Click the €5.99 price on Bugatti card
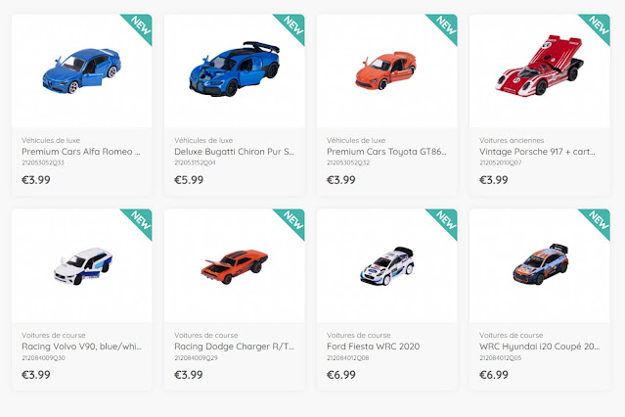 pyautogui.click(x=189, y=180)
